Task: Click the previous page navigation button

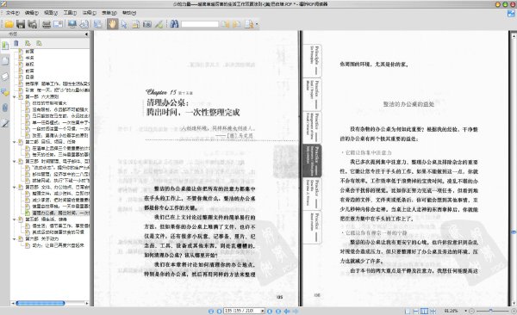Action: click(219, 311)
